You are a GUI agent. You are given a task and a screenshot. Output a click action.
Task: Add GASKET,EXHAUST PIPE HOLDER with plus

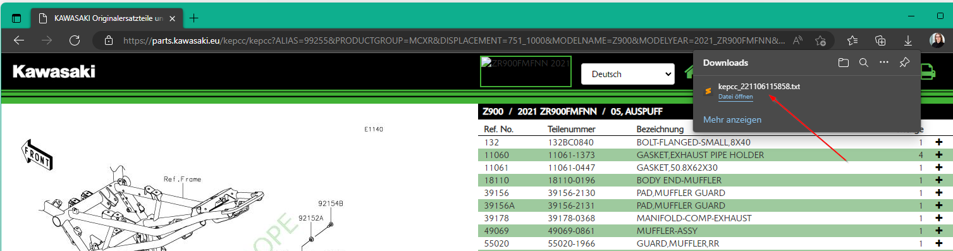[x=938, y=155]
